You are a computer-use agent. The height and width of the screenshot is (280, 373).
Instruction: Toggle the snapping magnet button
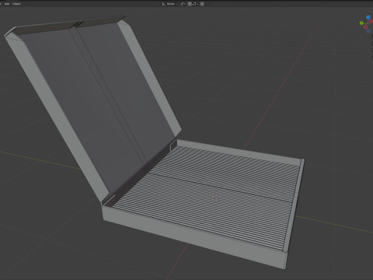pyautogui.click(x=190, y=4)
